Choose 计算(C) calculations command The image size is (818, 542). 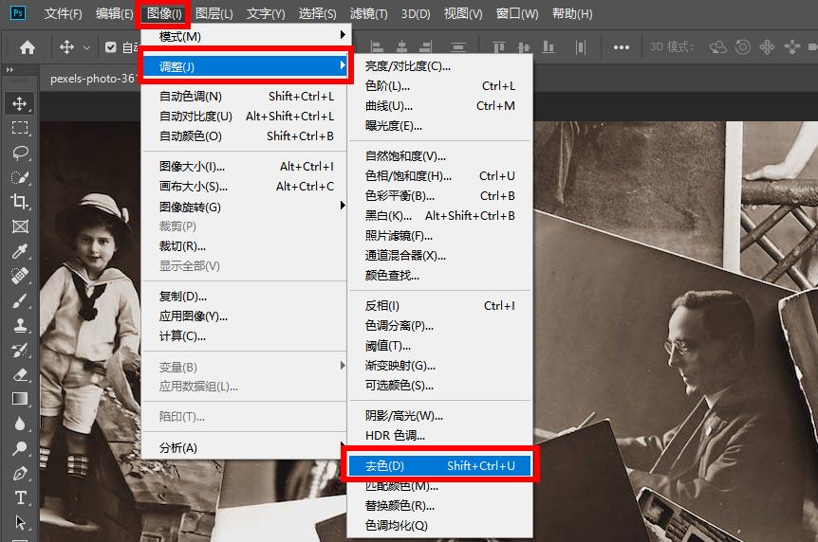click(x=246, y=336)
